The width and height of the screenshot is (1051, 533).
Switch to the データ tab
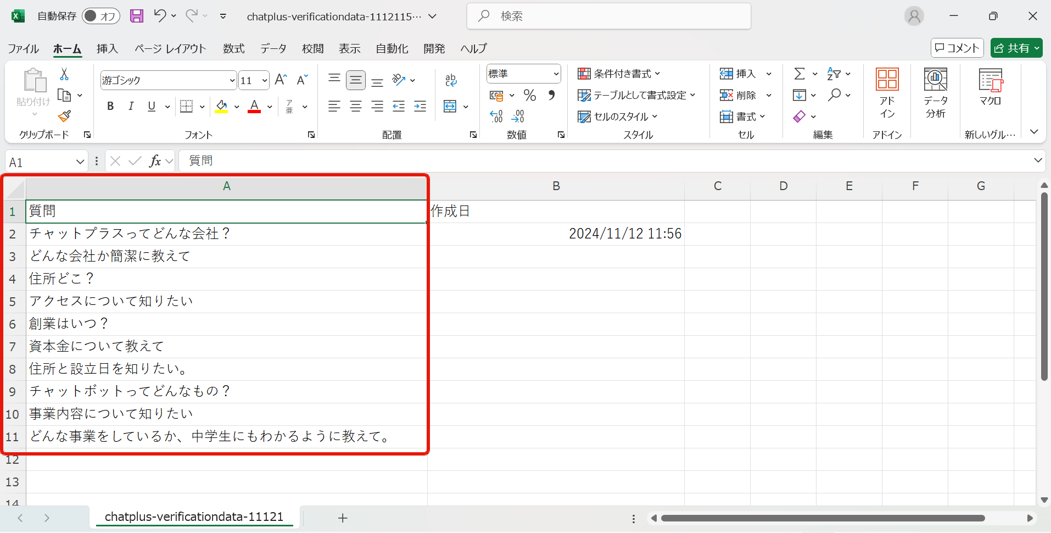pyautogui.click(x=273, y=48)
